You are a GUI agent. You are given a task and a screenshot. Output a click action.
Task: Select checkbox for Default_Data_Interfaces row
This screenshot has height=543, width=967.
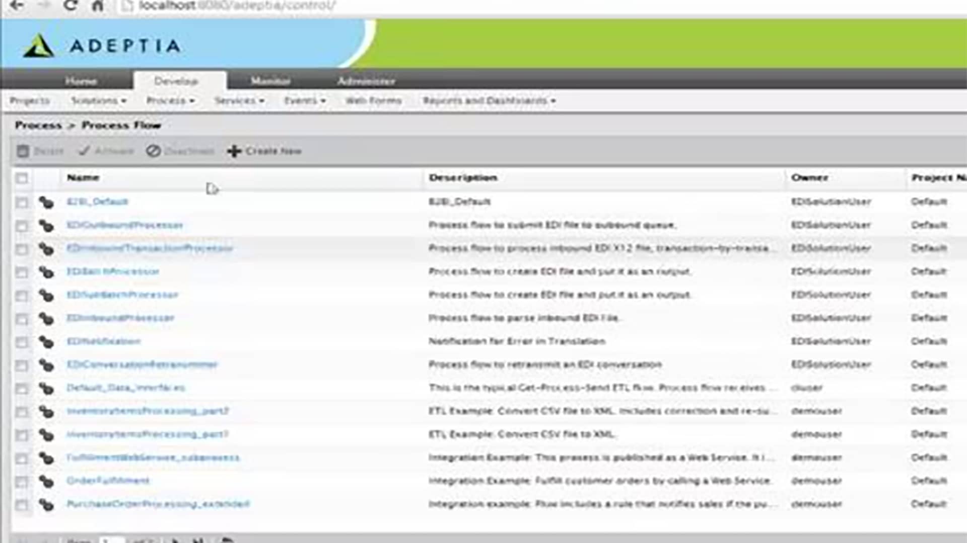pos(22,388)
